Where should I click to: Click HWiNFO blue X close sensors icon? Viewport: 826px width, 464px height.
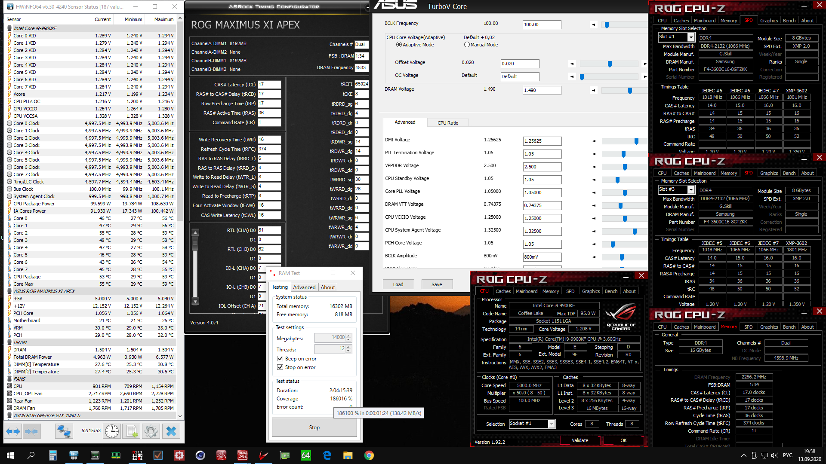171,431
